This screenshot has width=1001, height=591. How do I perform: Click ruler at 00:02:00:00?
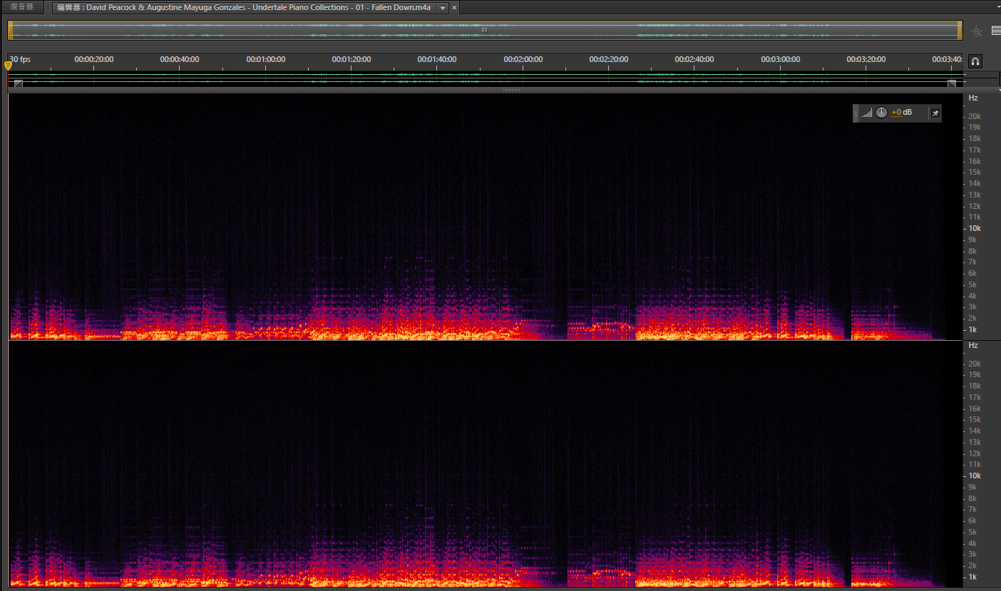click(523, 59)
